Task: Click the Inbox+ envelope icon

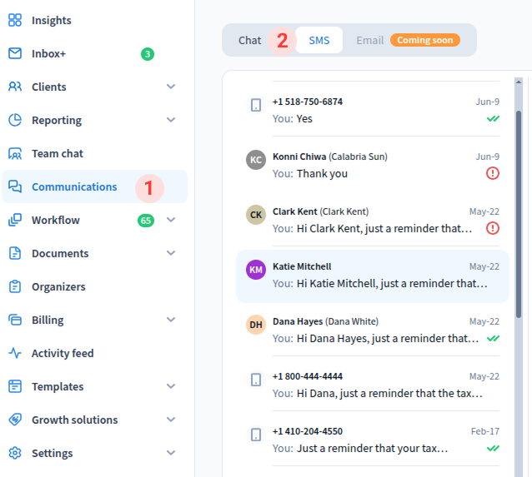Action: (x=15, y=53)
